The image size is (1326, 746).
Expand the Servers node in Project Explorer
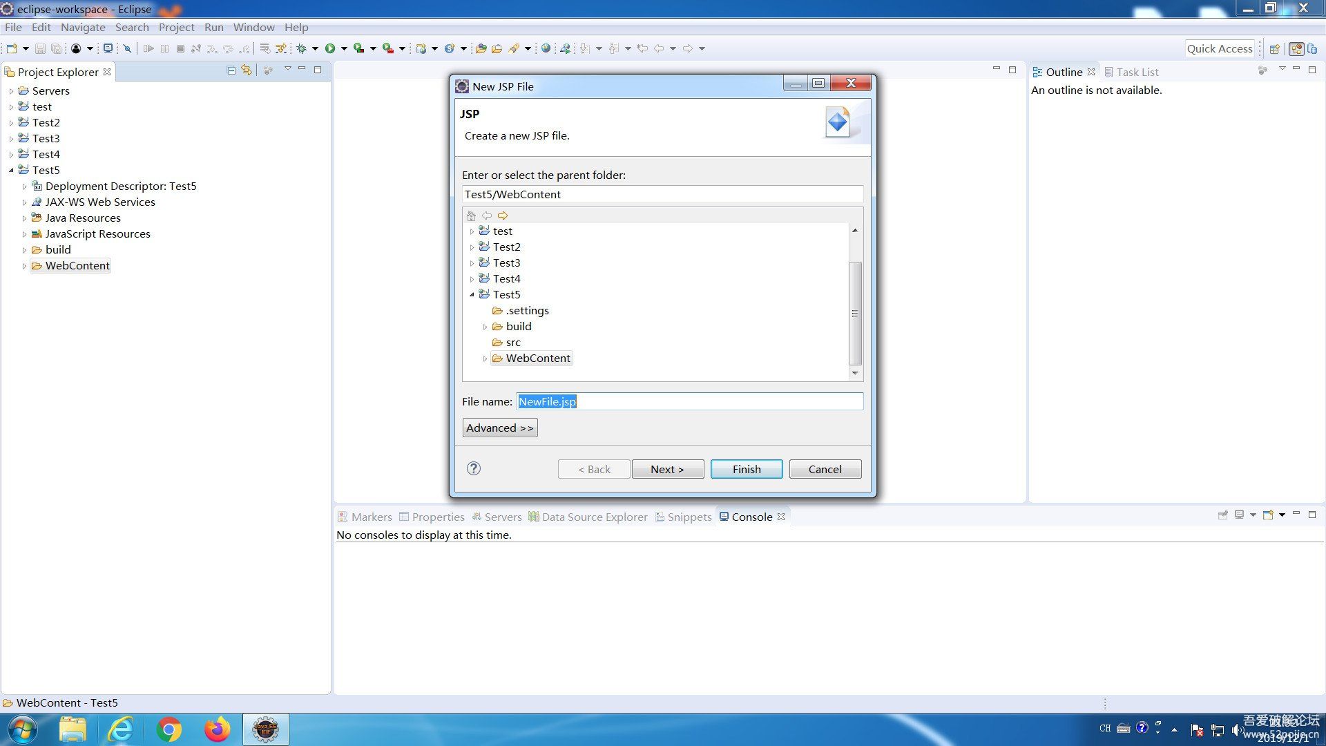(11, 91)
